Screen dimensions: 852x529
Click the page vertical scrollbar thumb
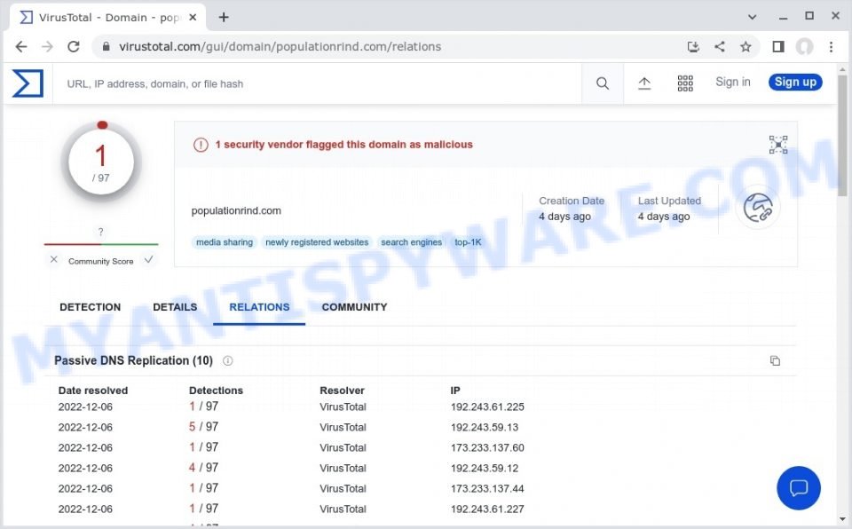click(842, 136)
